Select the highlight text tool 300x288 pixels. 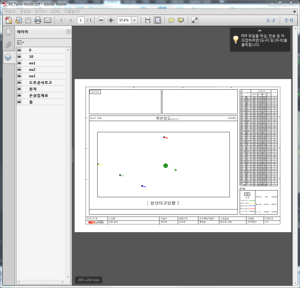181,20
